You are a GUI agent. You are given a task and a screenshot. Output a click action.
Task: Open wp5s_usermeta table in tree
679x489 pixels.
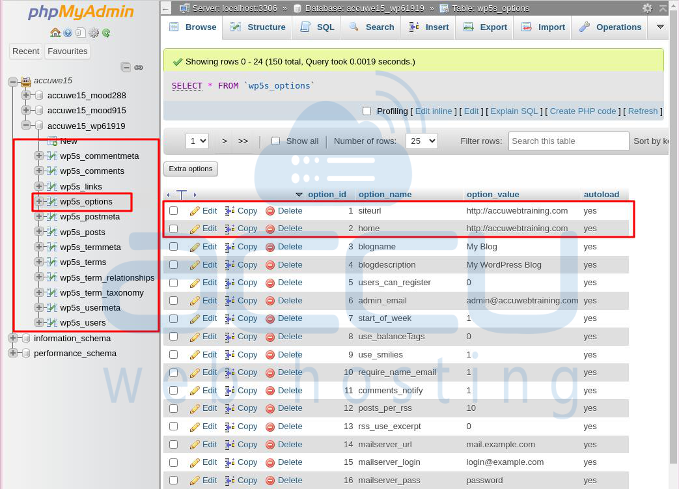pos(90,307)
